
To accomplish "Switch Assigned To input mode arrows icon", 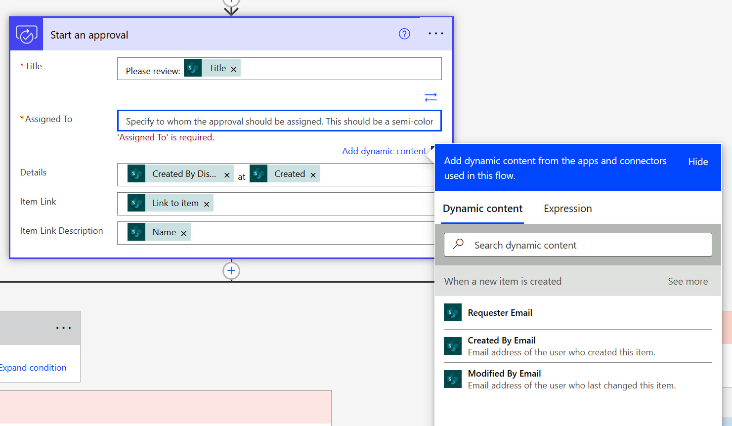I will (x=431, y=97).
